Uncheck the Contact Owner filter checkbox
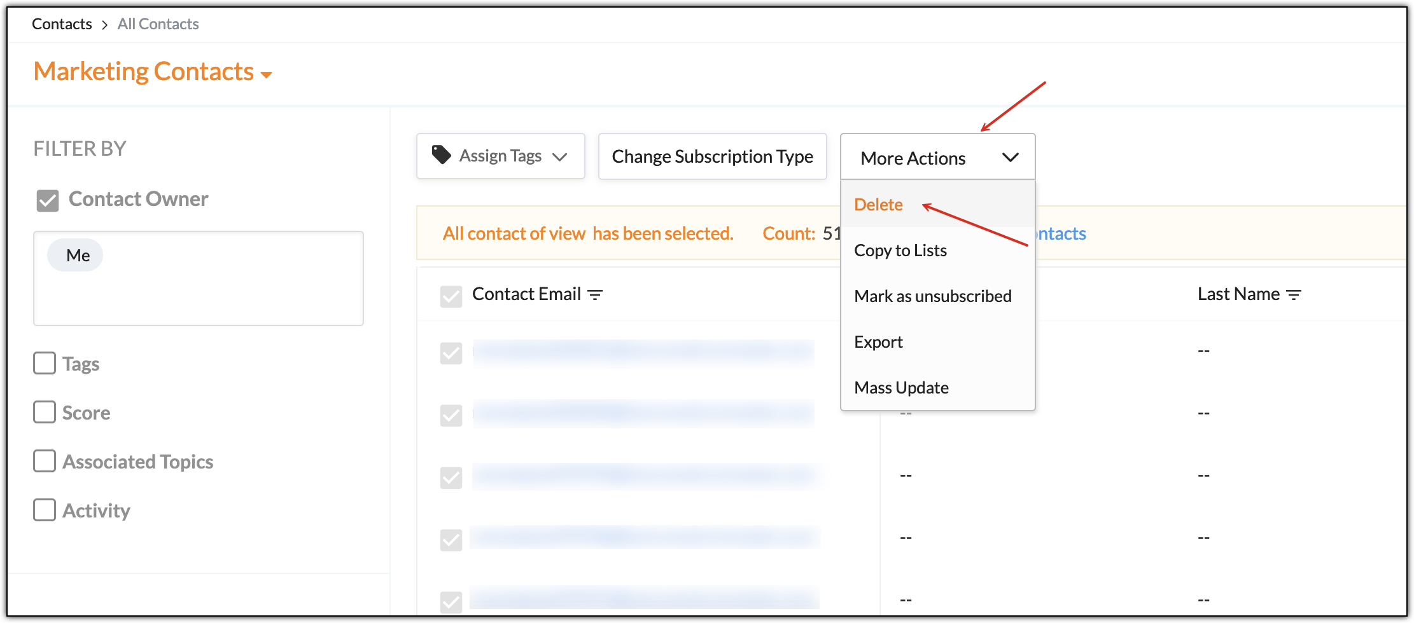This screenshot has width=1414, height=623. [x=48, y=200]
